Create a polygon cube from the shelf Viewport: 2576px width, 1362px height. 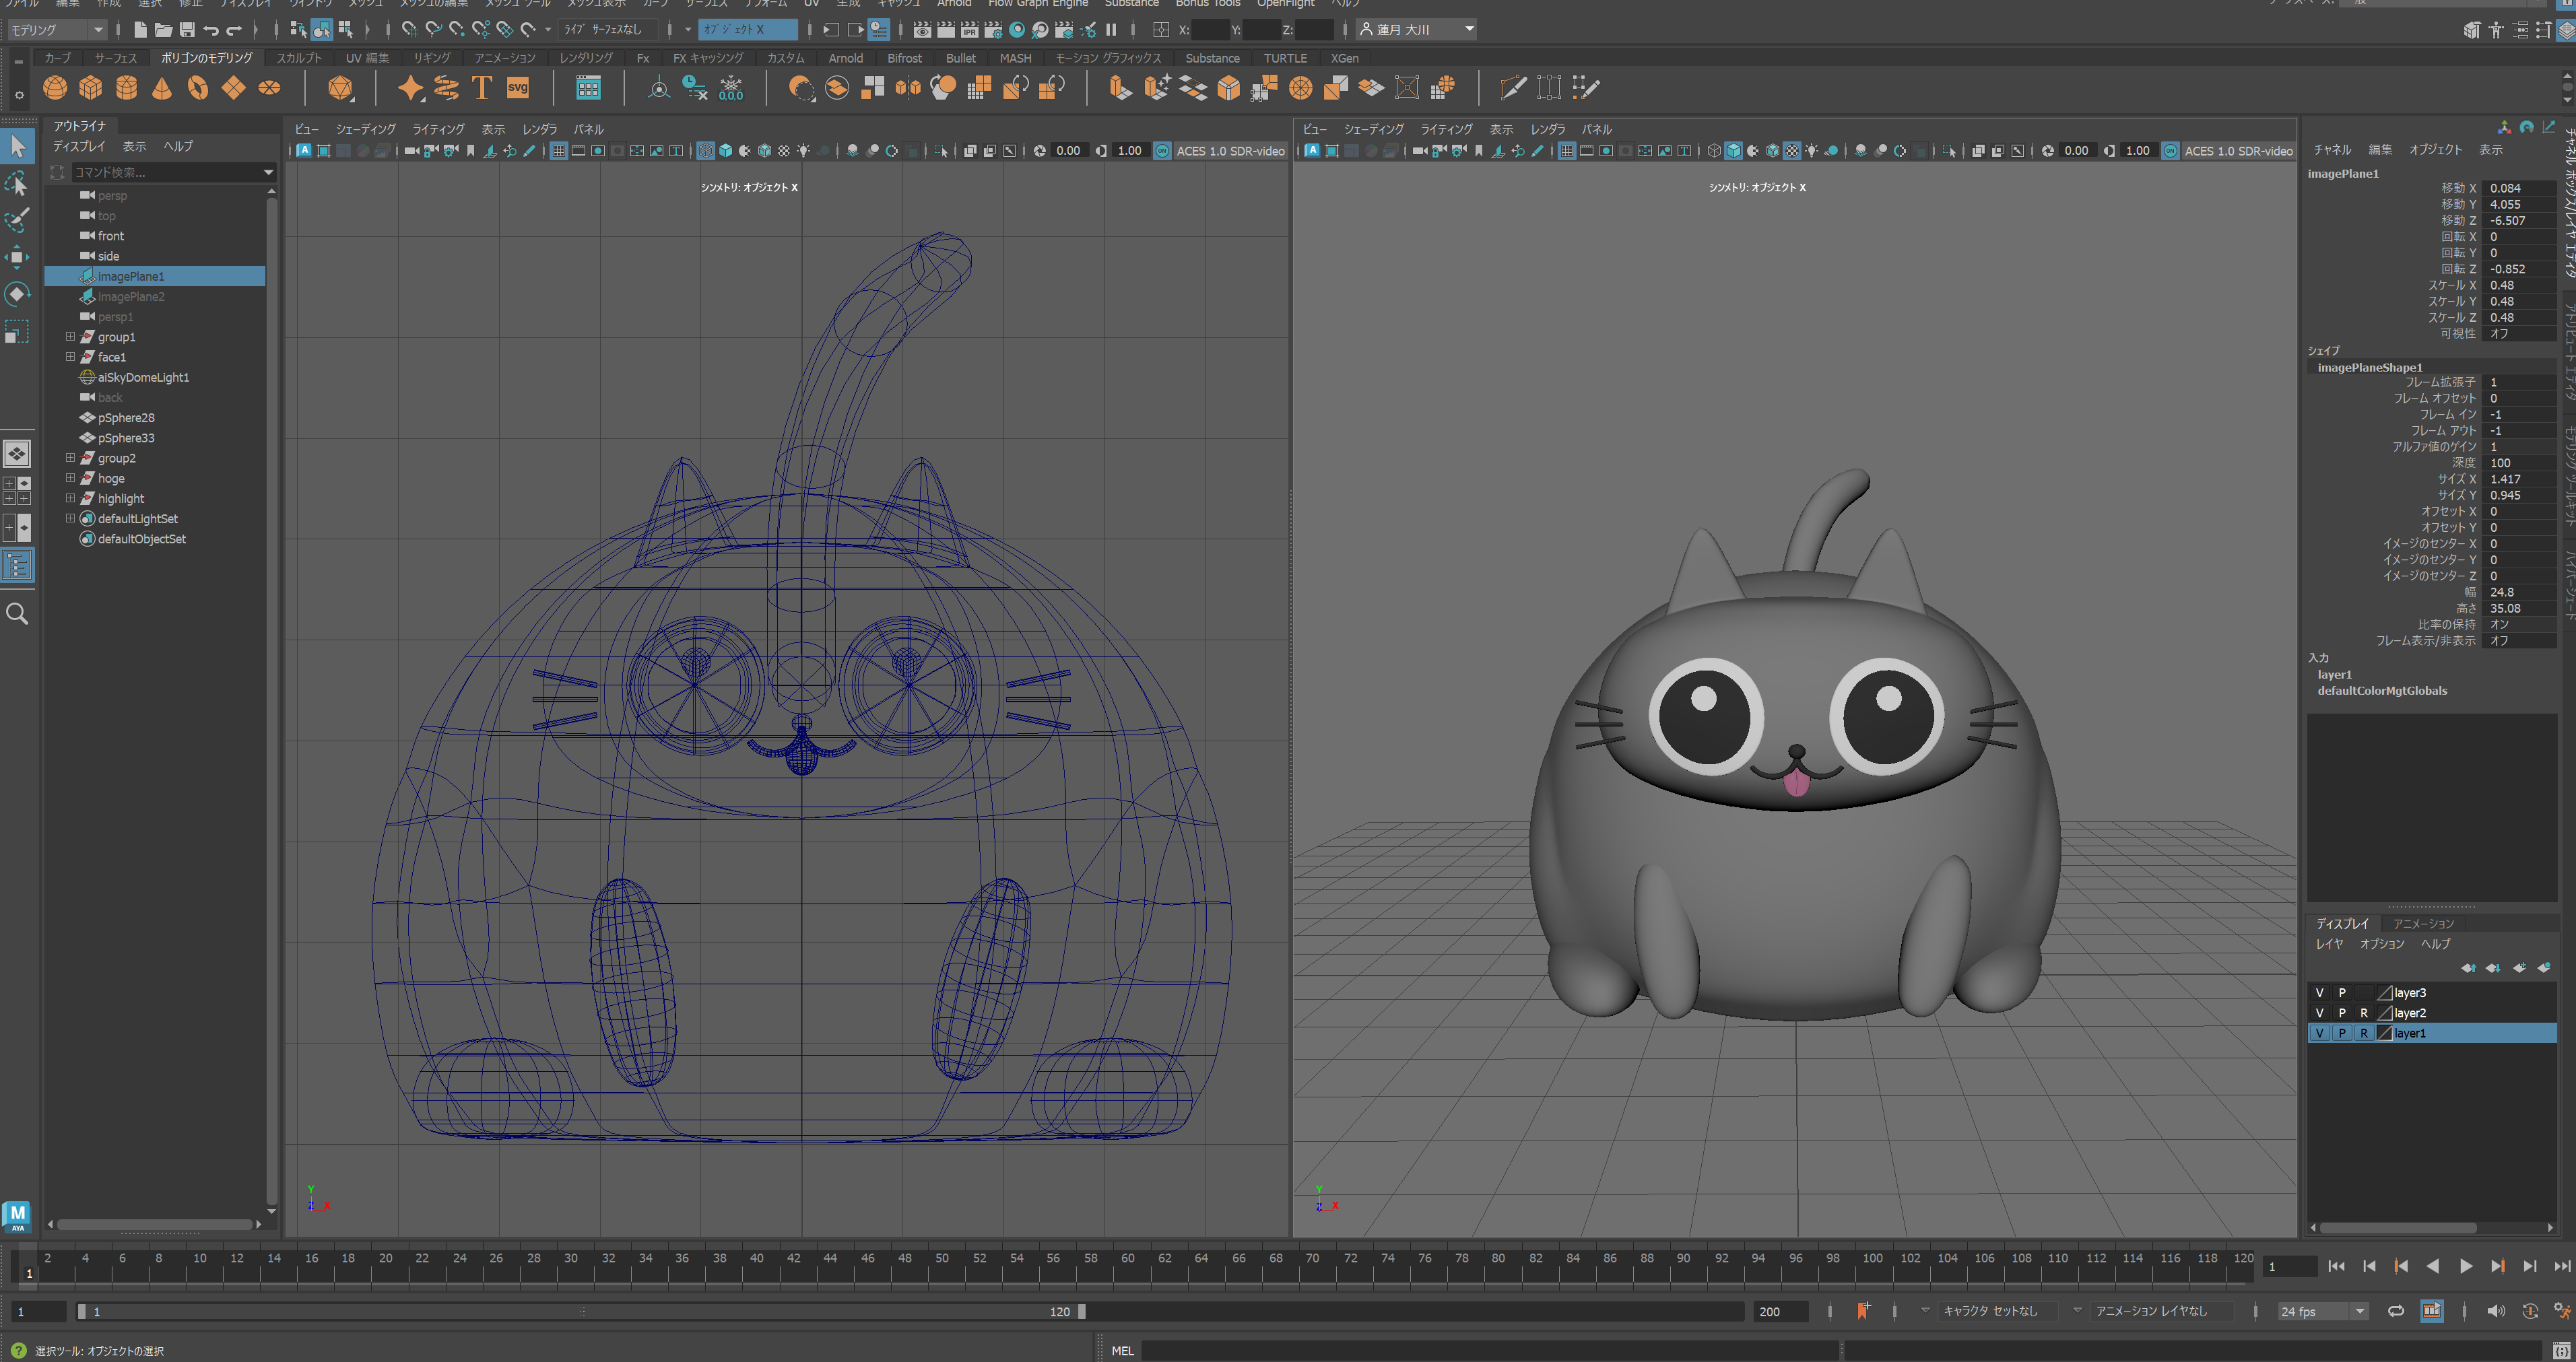(91, 88)
